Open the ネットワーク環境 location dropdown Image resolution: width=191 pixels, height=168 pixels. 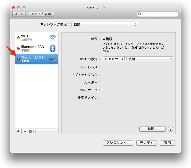105,24
